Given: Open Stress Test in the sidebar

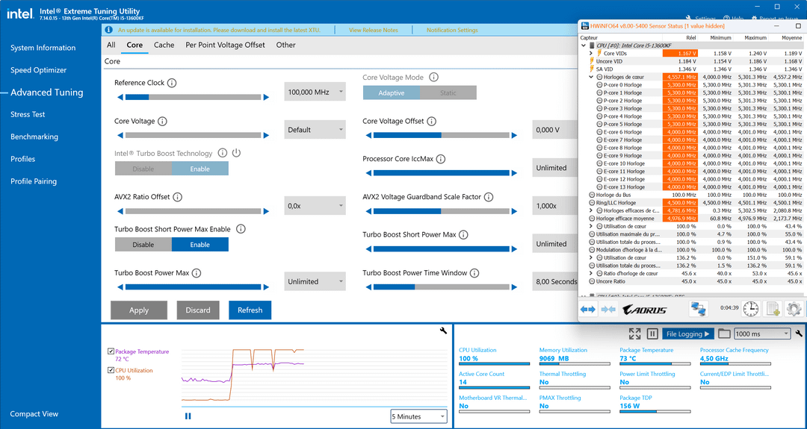Looking at the screenshot, I should pyautogui.click(x=28, y=115).
